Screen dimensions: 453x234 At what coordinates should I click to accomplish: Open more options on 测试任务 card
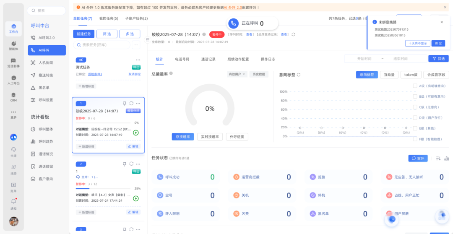(138, 60)
